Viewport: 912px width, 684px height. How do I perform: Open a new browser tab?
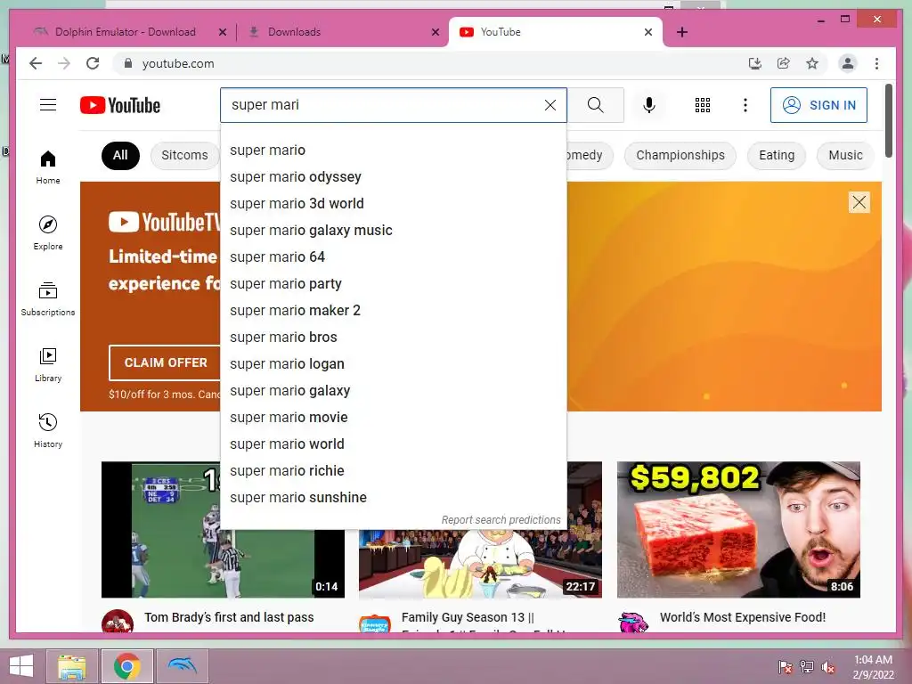[x=681, y=32]
